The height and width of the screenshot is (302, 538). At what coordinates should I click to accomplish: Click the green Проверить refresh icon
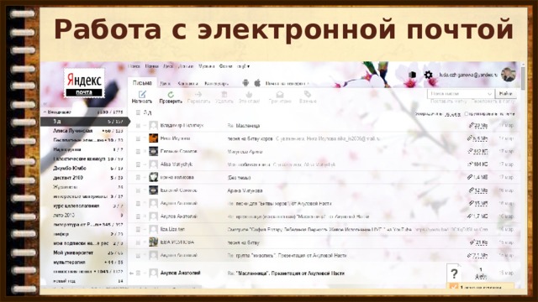171,94
